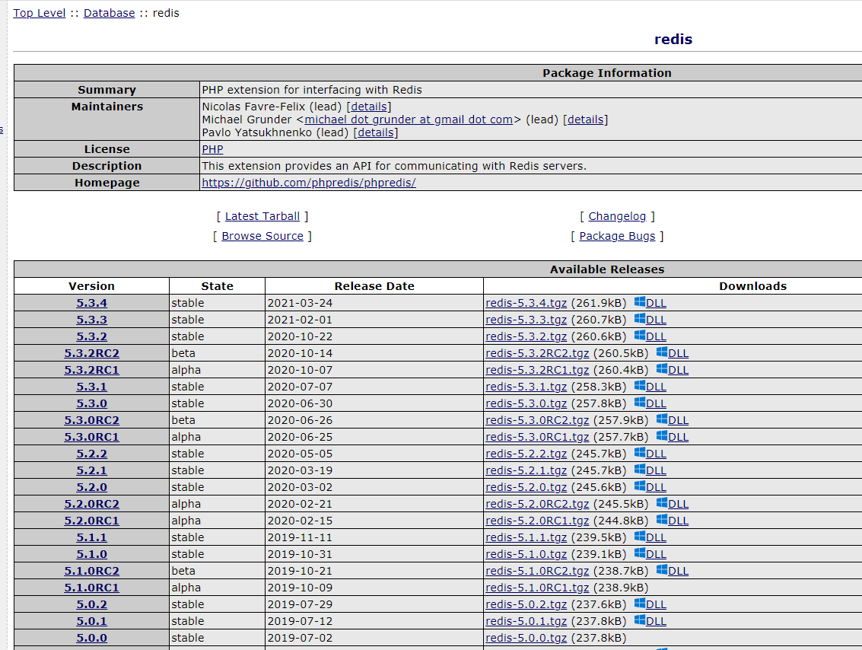Viewport: 862px width, 650px height.
Task: Click Windows icon beside redis-5.3.2 DLL
Action: coord(639,336)
